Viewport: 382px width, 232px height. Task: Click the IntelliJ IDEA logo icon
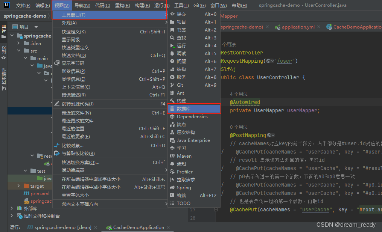[7, 5]
